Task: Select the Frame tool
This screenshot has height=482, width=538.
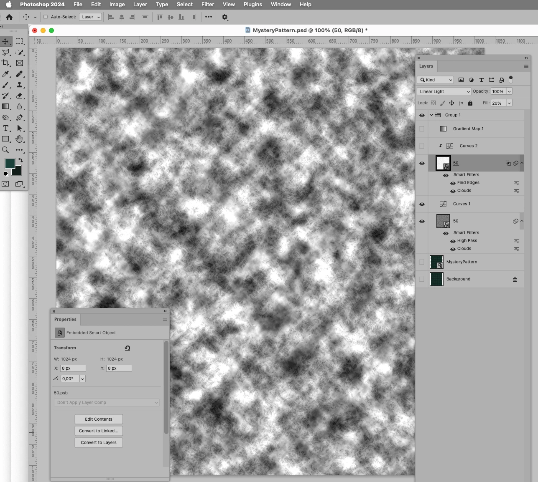Action: (19, 63)
